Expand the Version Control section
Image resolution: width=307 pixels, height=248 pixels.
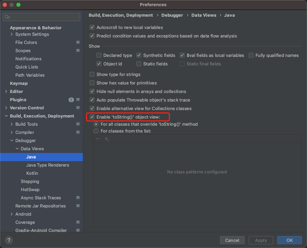pyautogui.click(x=6, y=108)
